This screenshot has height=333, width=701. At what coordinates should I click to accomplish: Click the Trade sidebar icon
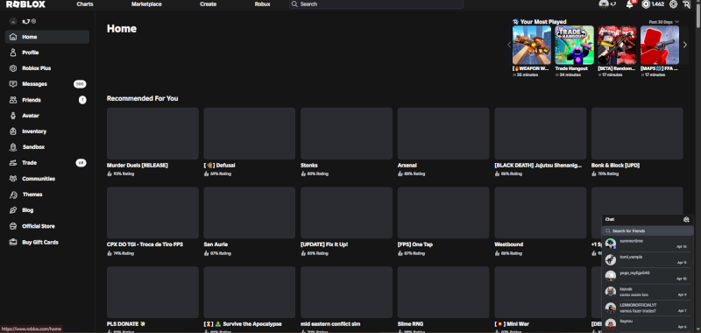click(13, 163)
